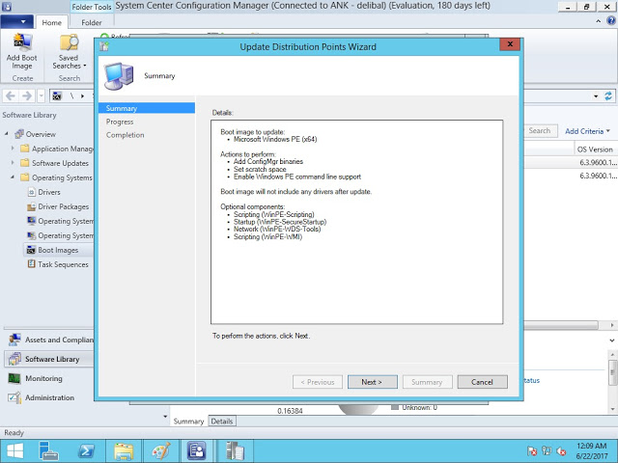Click Next in the wizard
The height and width of the screenshot is (463, 618).
point(372,382)
